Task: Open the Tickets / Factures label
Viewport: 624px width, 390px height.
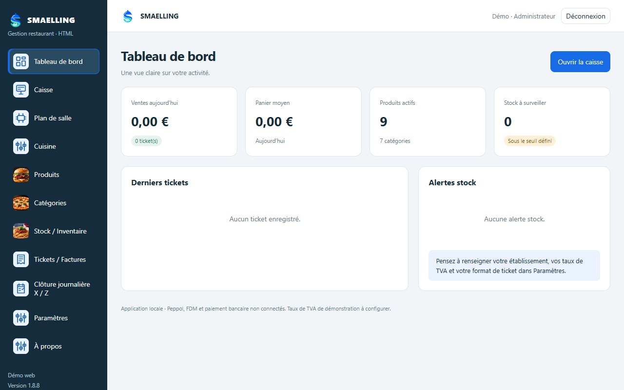Action: pyautogui.click(x=60, y=259)
